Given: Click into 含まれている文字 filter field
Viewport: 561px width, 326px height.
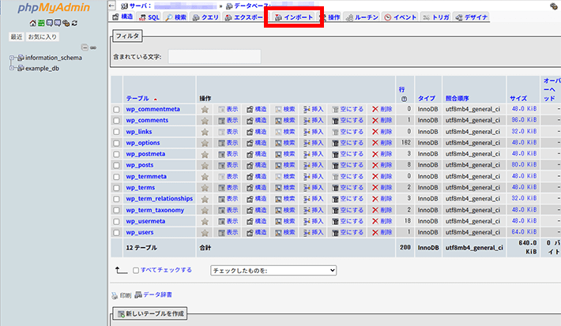Looking at the screenshot, I should (x=214, y=57).
